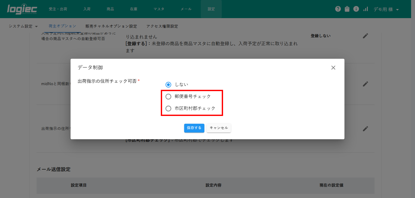Close the データ制御 dialog with X
The image size is (415, 198).
tap(333, 68)
